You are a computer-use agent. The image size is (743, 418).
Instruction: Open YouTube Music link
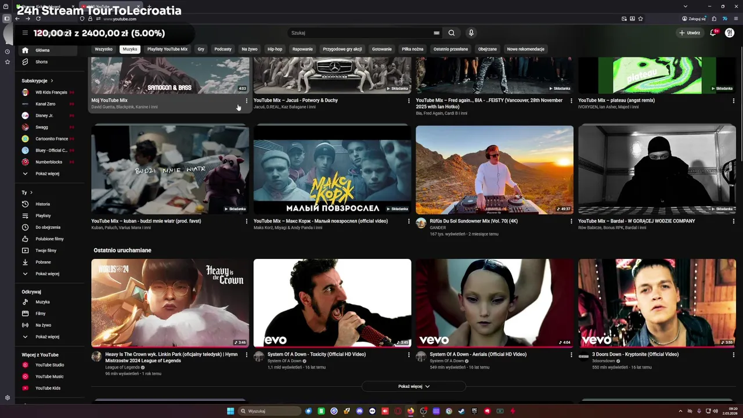coord(48,377)
